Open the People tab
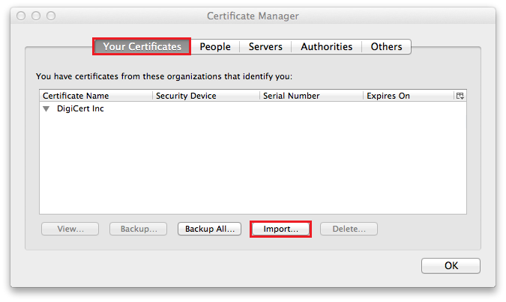The height and width of the screenshot is (302, 506). (215, 46)
